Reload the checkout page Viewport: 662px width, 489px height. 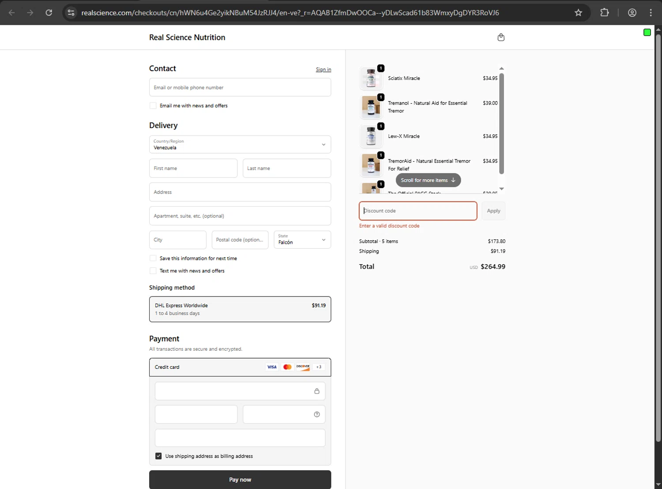coord(49,13)
